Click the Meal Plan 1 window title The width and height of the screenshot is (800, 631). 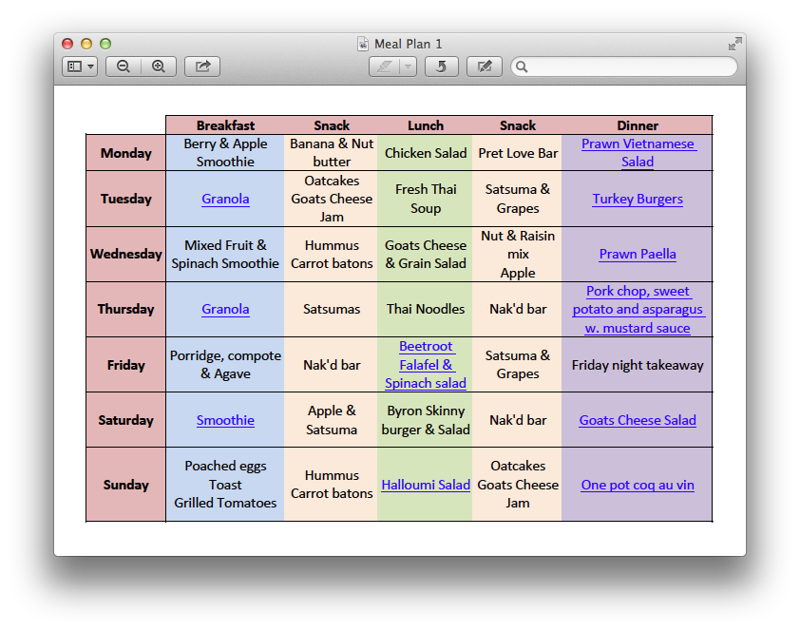click(408, 44)
